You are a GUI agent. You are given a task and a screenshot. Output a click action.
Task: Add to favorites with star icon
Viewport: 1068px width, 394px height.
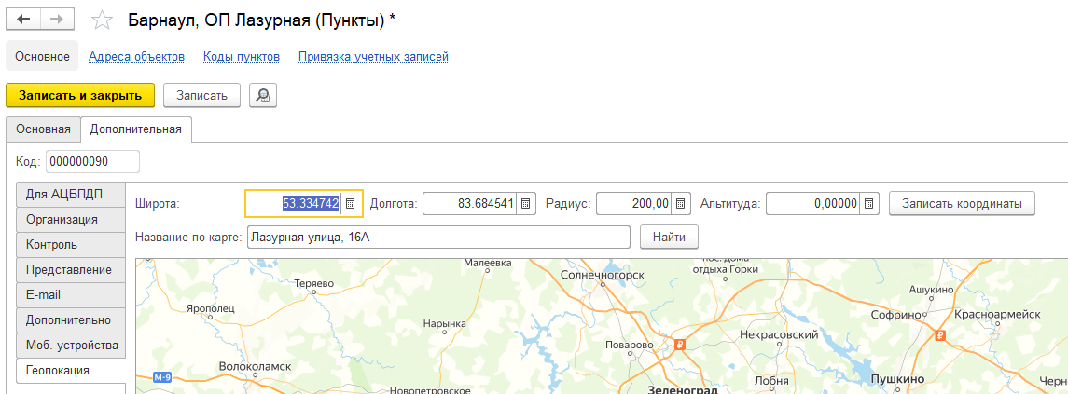click(x=102, y=20)
